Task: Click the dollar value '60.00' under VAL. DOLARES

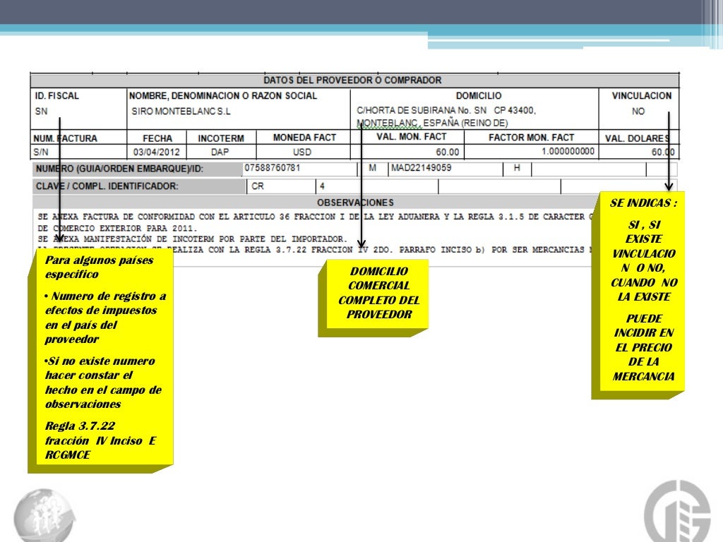Action: (x=662, y=152)
